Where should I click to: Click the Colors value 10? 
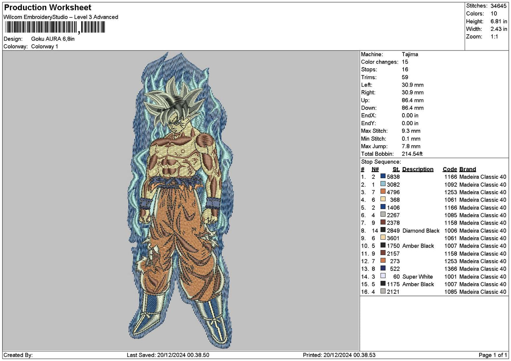(494, 14)
